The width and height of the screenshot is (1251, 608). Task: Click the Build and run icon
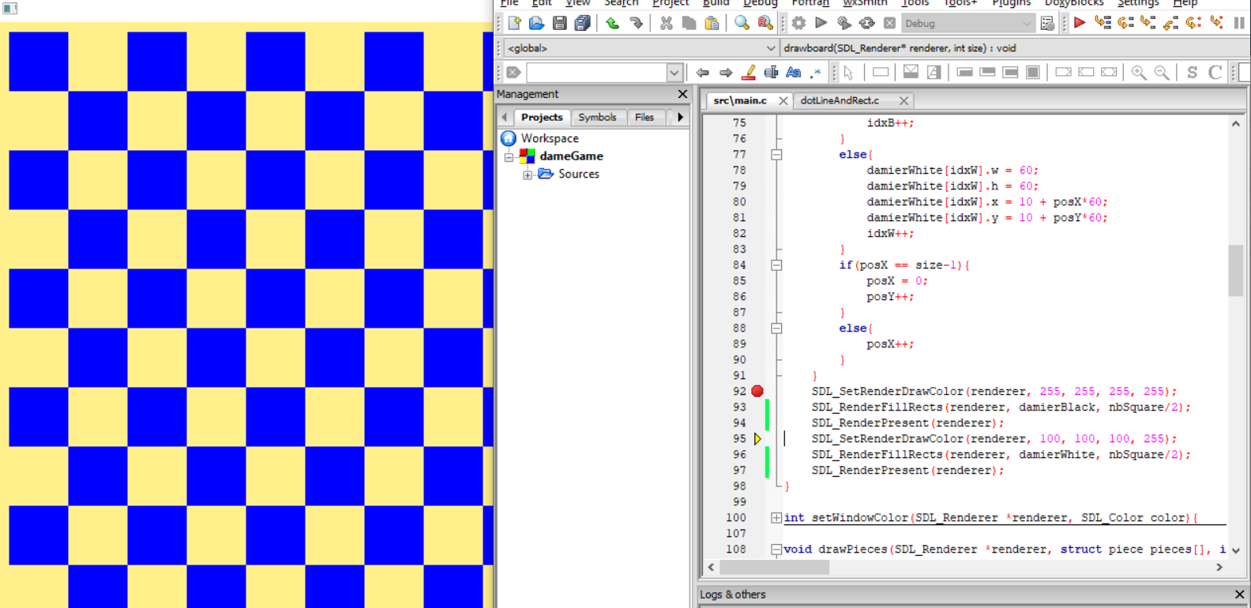pyautogui.click(x=844, y=24)
